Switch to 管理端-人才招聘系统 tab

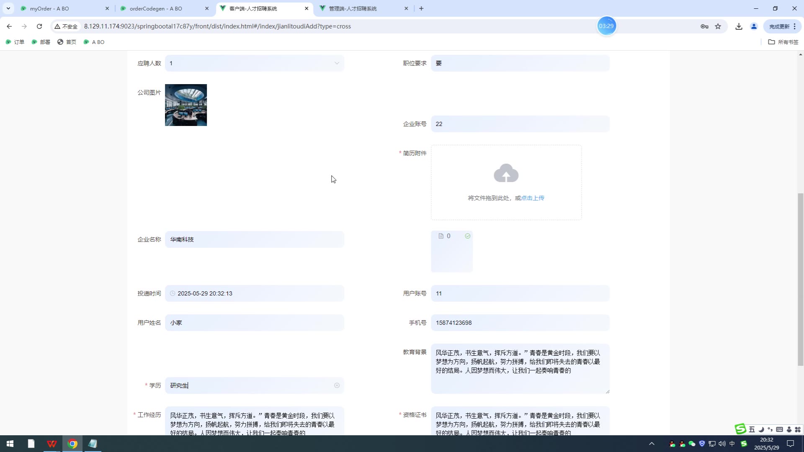tap(353, 8)
